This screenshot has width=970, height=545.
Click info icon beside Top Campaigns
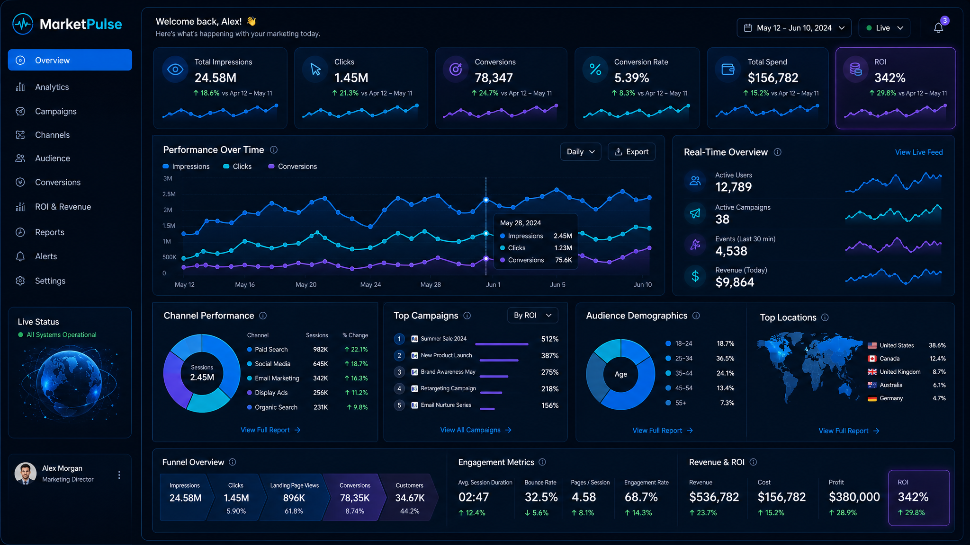[467, 316]
